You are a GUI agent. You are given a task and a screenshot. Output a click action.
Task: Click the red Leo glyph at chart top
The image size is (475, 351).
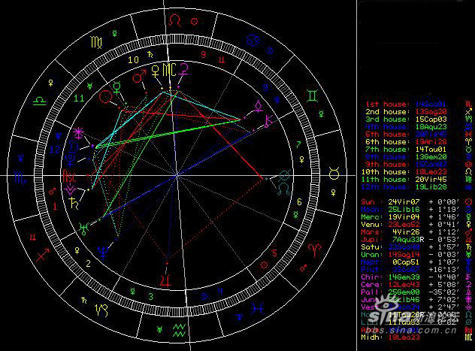coord(175,20)
